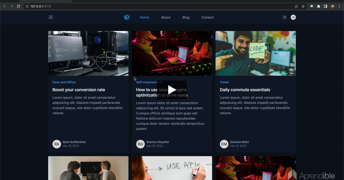Open the About nav item
Viewport: 344px width, 180px height.
[x=165, y=17]
